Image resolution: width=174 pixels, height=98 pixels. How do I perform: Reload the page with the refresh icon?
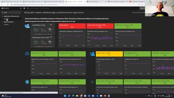(x=8, y=5)
